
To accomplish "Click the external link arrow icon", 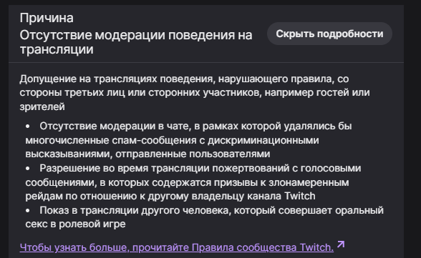I will coord(341,244).
